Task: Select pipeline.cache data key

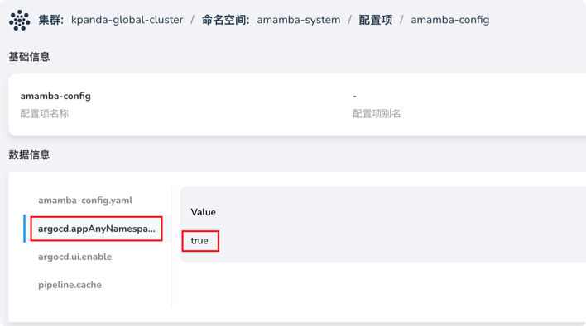Action: point(70,285)
